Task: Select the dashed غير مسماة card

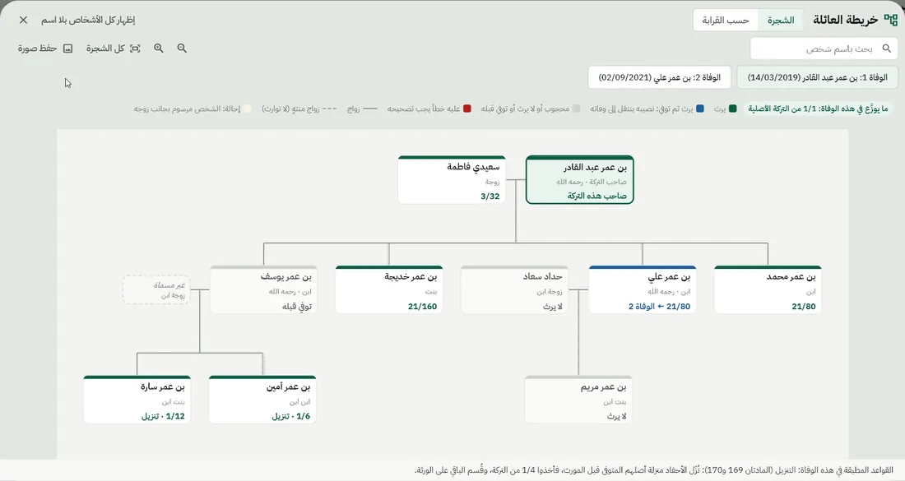Action: (x=155, y=289)
